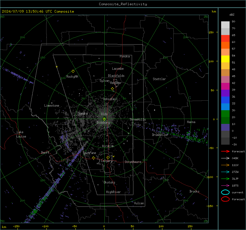Click the violet 39 dBZ color swatch
246x230 pixels.
tap(225, 93)
